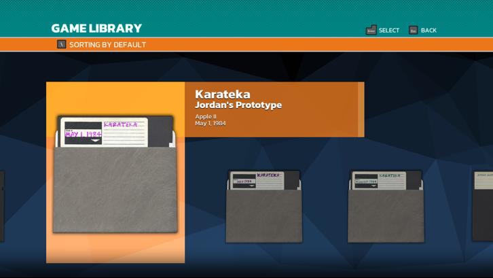Change sorting via SORTING BY DEFAULT
The height and width of the screenshot is (278, 493).
pos(107,45)
